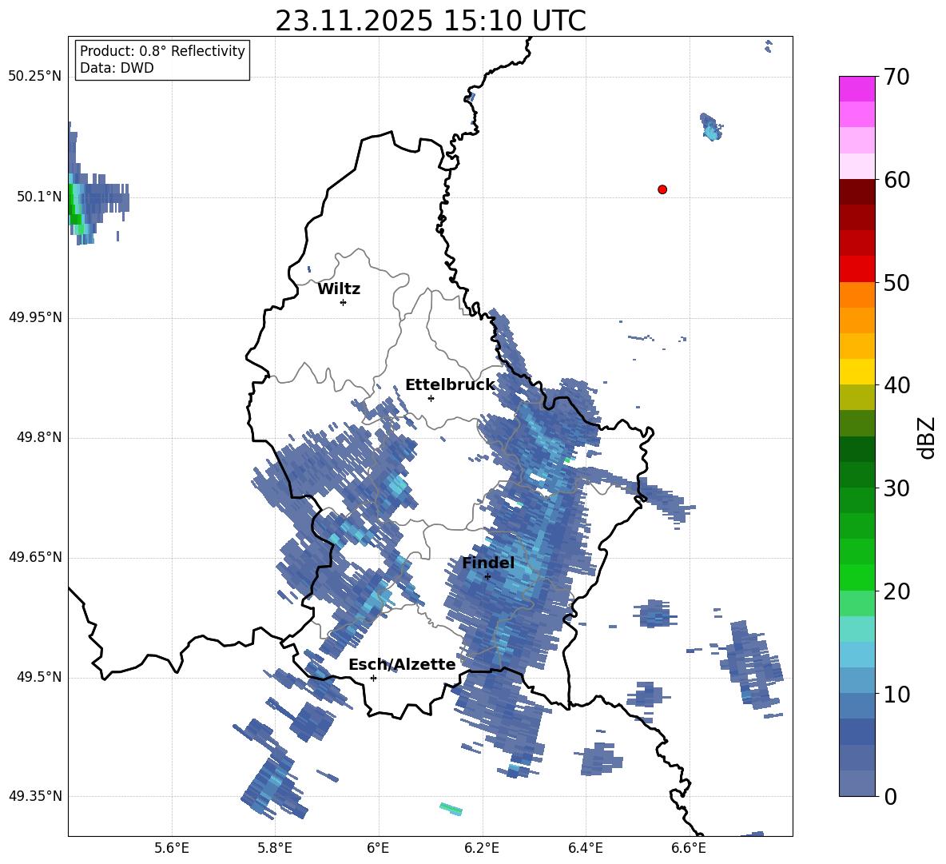Screen dimensions: 946x864
Task: Click the magenta top colorbar segment
Action: (x=857, y=90)
